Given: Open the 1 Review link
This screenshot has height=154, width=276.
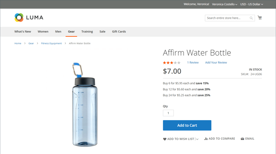Looking at the screenshot, I should tap(193, 63).
